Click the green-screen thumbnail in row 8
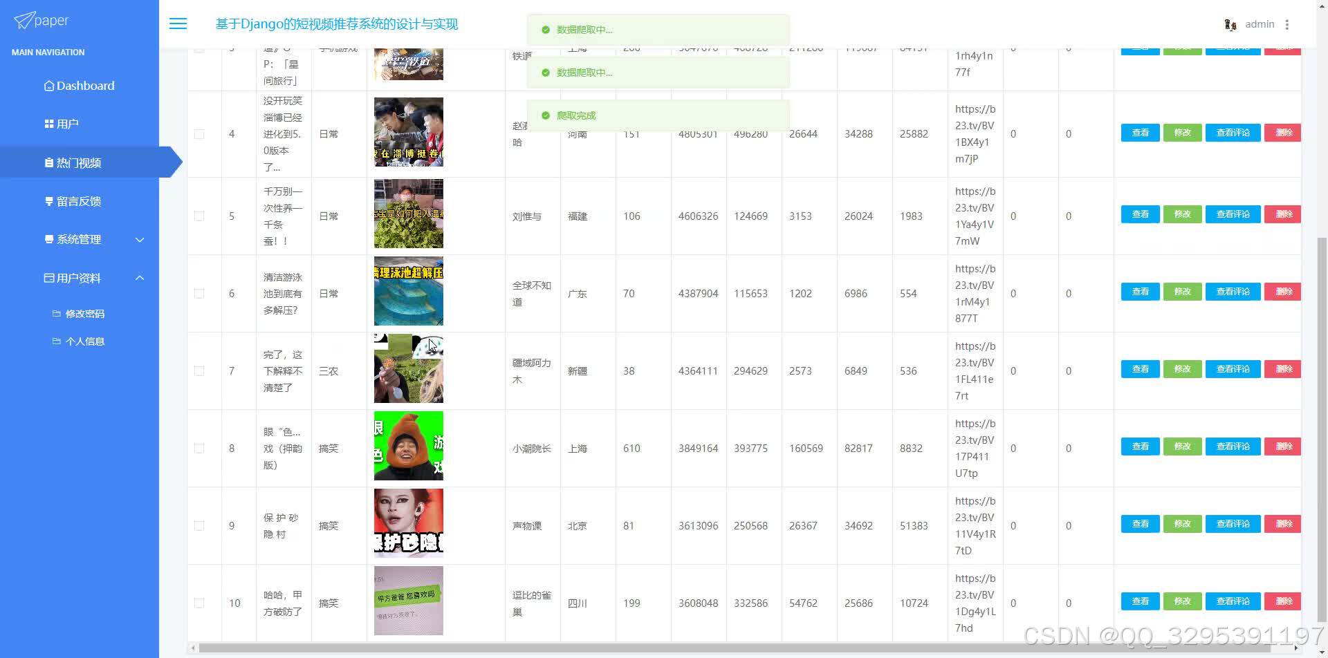The height and width of the screenshot is (658, 1328). (x=409, y=446)
